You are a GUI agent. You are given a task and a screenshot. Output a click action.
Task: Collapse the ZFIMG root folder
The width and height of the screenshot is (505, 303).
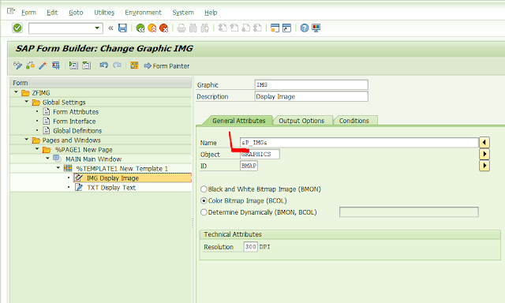tap(16, 92)
